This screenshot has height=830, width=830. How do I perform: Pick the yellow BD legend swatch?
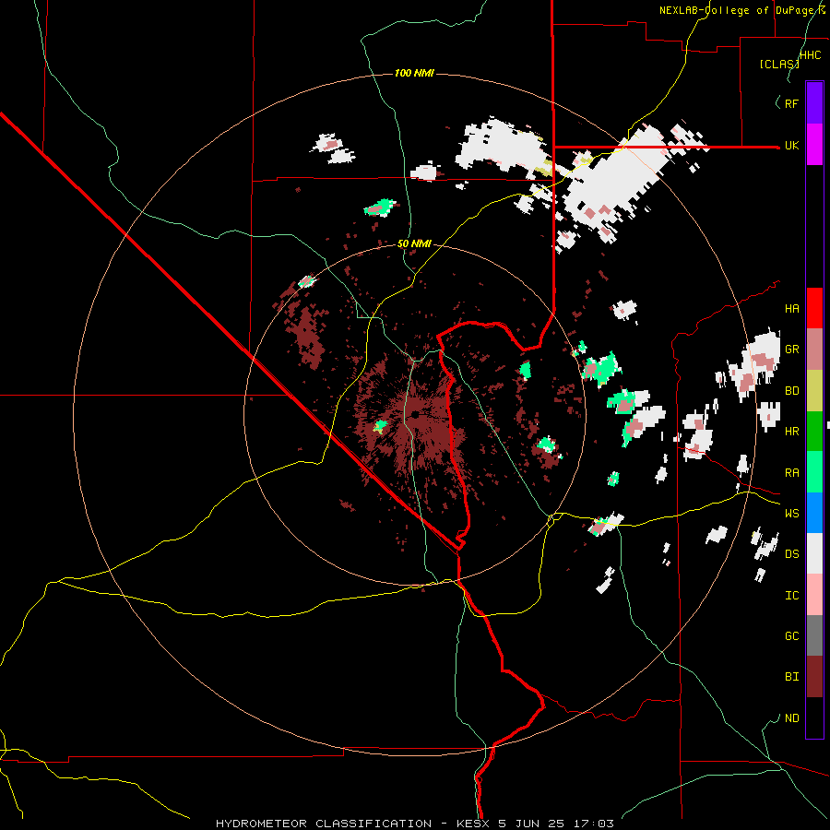[814, 390]
